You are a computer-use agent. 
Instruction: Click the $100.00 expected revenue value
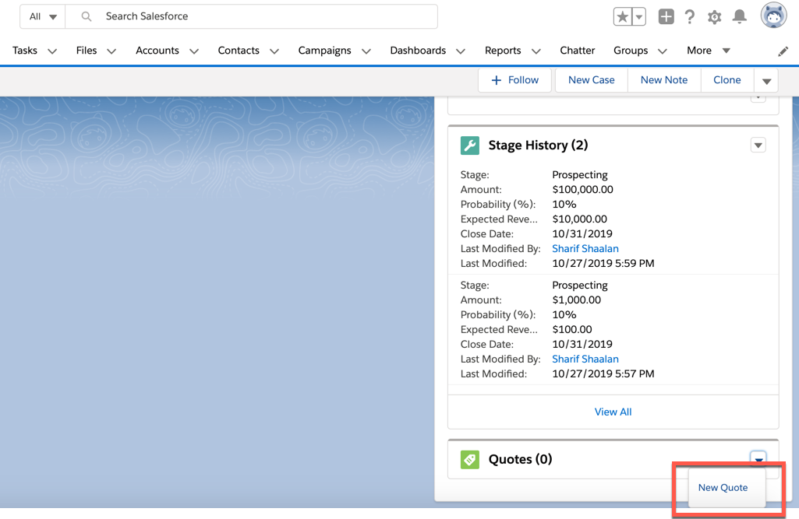coord(572,330)
